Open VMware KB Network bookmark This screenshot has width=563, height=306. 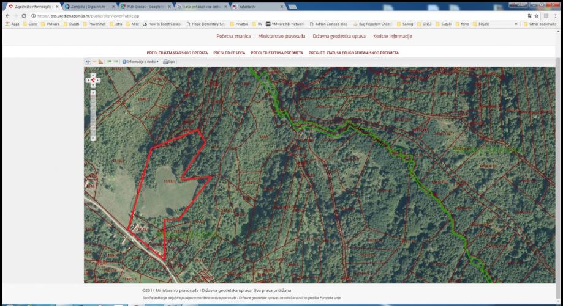(x=285, y=24)
